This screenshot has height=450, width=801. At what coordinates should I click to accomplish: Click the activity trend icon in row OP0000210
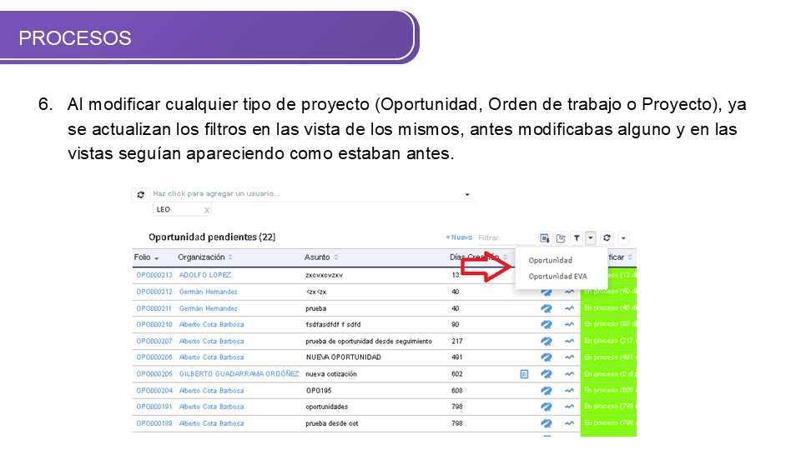click(569, 324)
